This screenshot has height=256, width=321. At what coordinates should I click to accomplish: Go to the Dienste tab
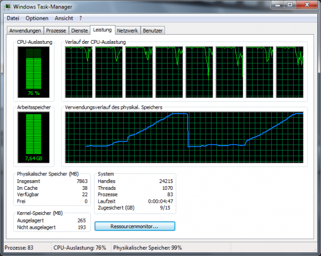[80, 31]
